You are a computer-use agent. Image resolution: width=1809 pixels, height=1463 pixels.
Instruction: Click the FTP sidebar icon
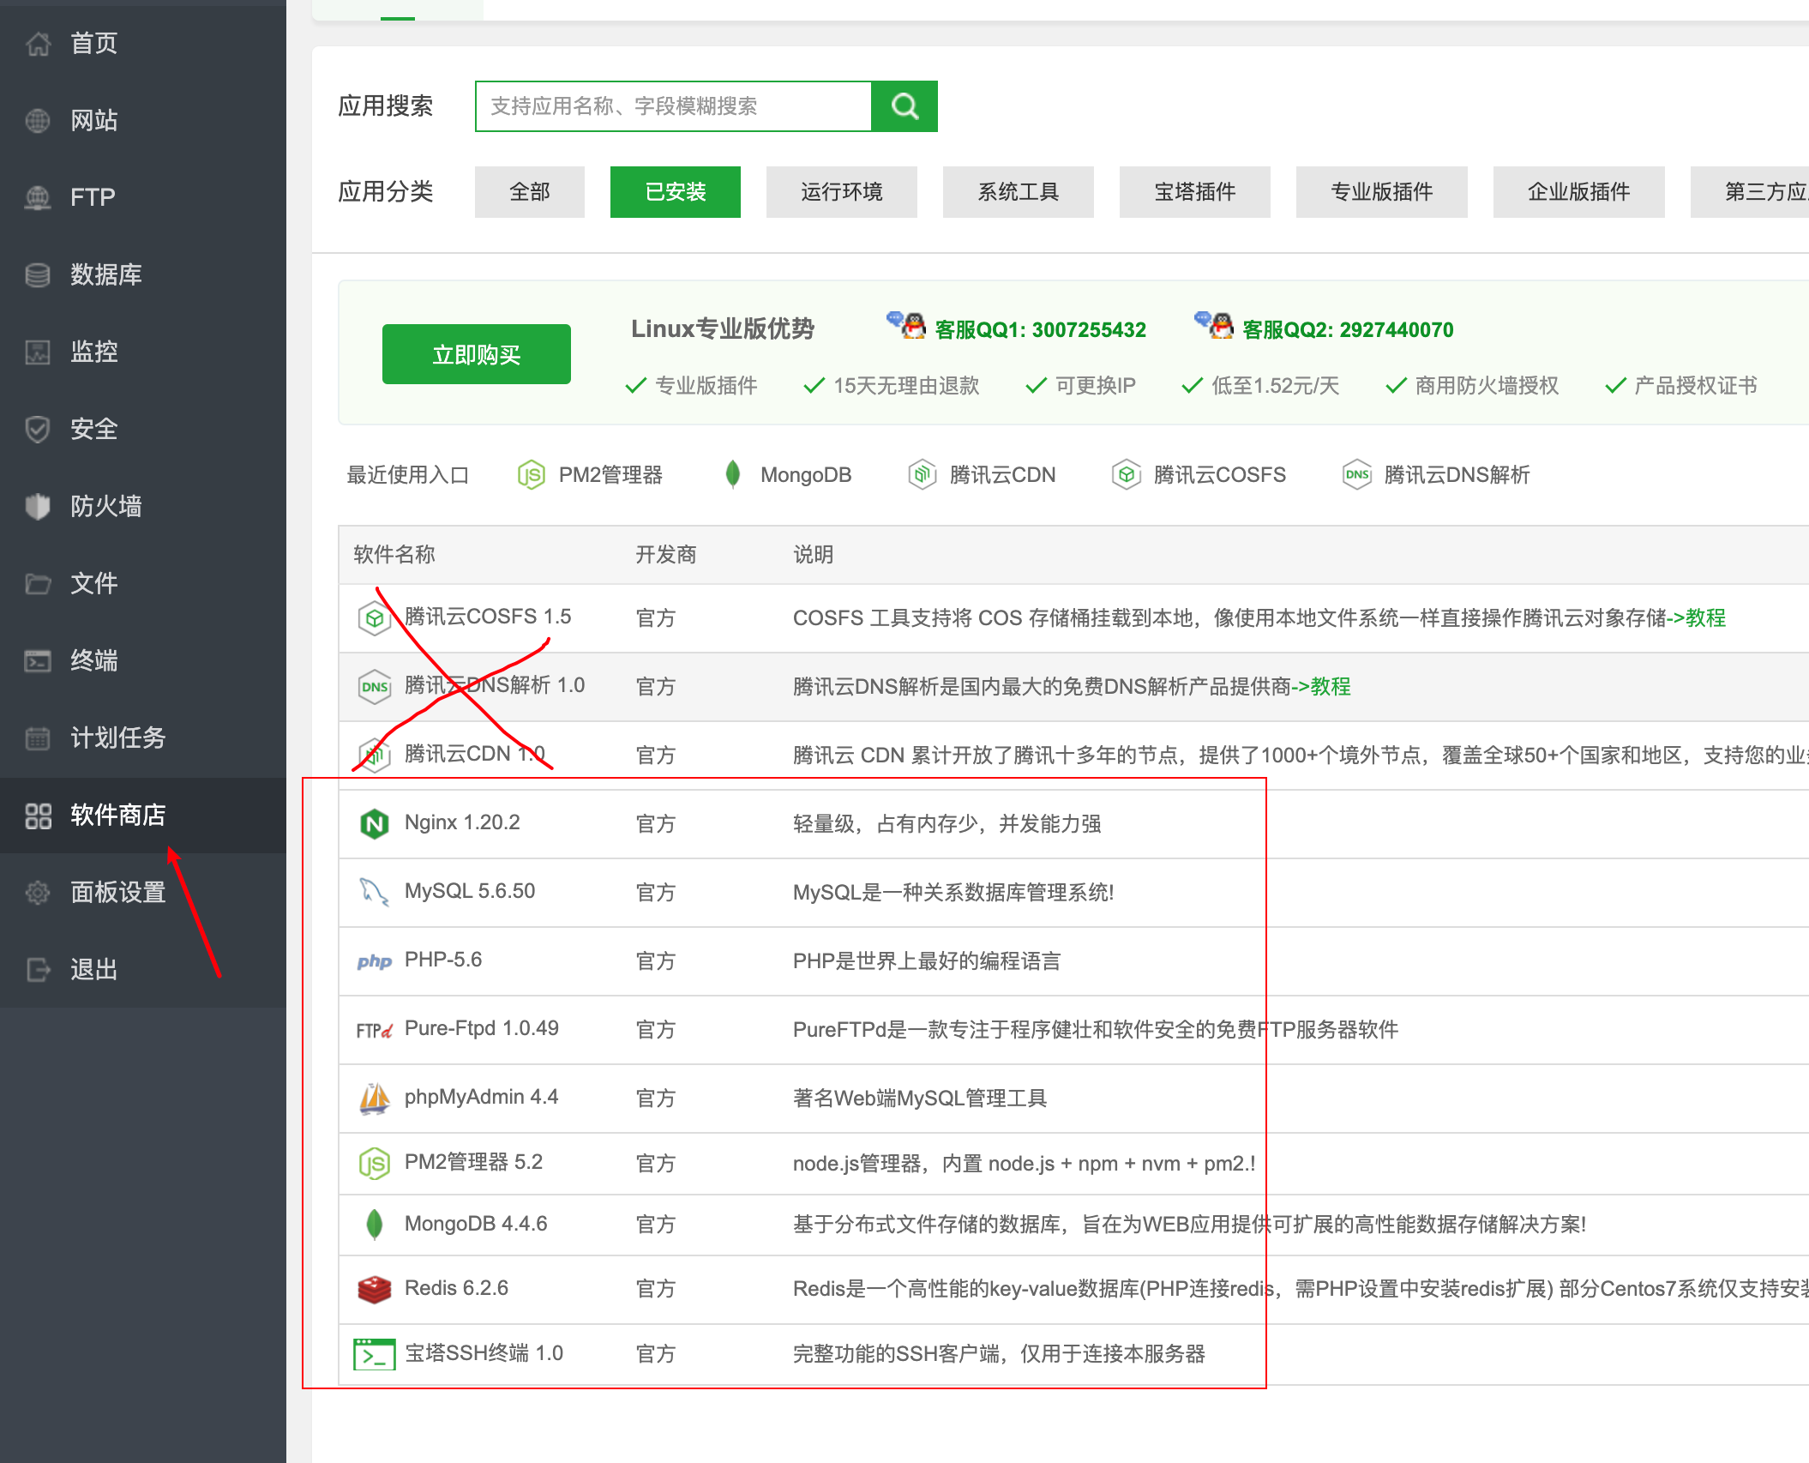pyautogui.click(x=38, y=197)
